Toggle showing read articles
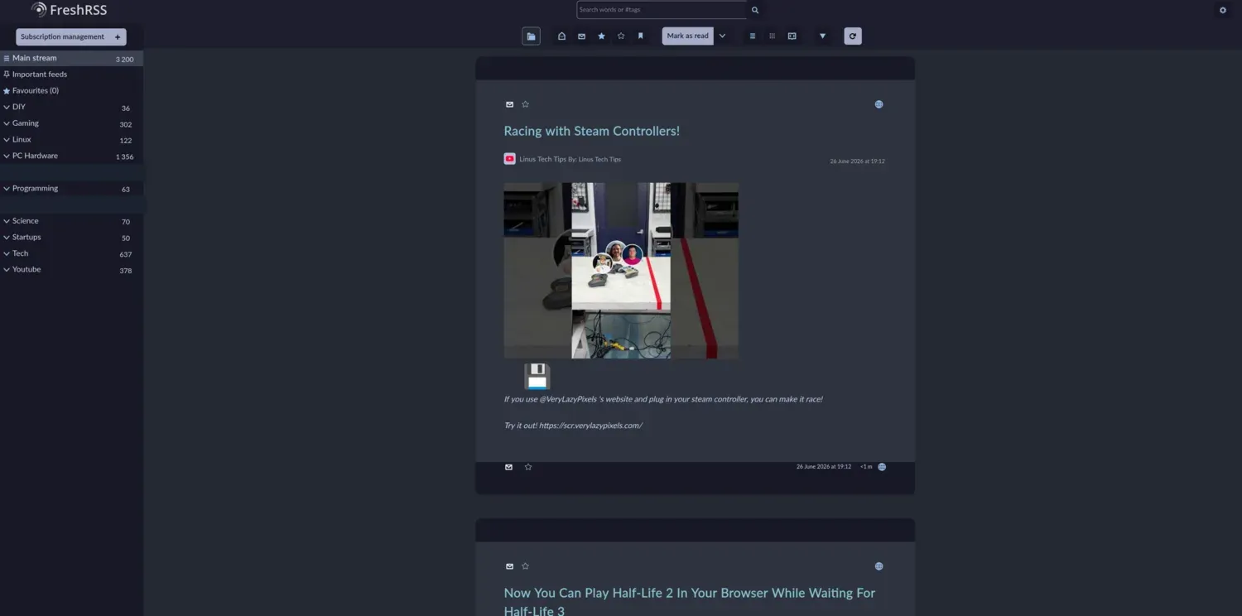1242x616 pixels. click(562, 36)
